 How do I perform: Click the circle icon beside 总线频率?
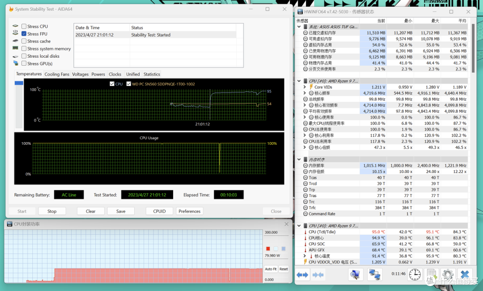point(305,99)
